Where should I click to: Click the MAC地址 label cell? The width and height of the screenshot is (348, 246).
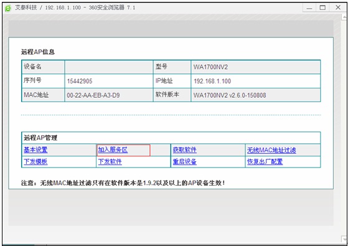point(43,95)
